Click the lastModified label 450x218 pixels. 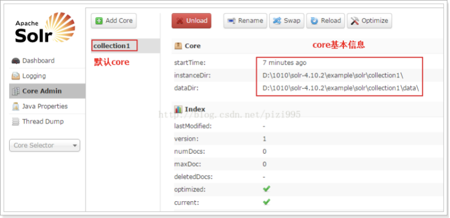[x=193, y=126]
